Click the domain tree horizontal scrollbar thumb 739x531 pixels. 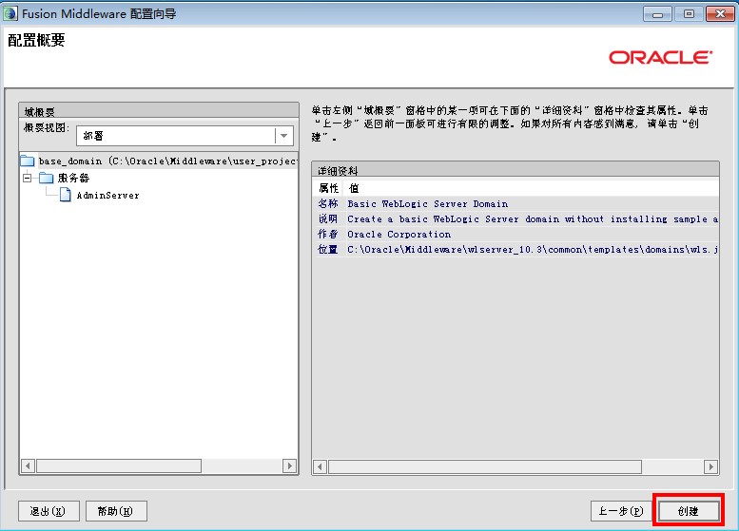[119, 466]
